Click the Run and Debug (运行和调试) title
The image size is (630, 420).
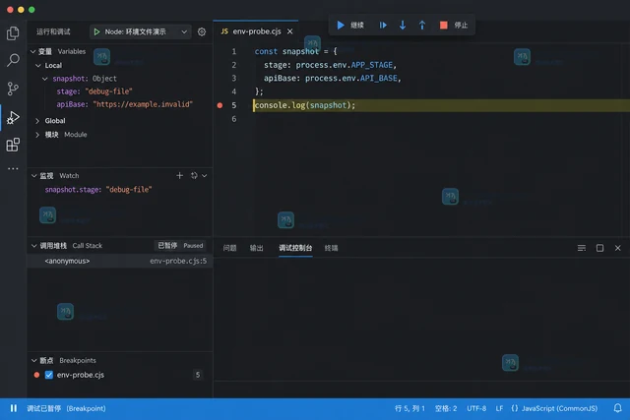point(53,31)
